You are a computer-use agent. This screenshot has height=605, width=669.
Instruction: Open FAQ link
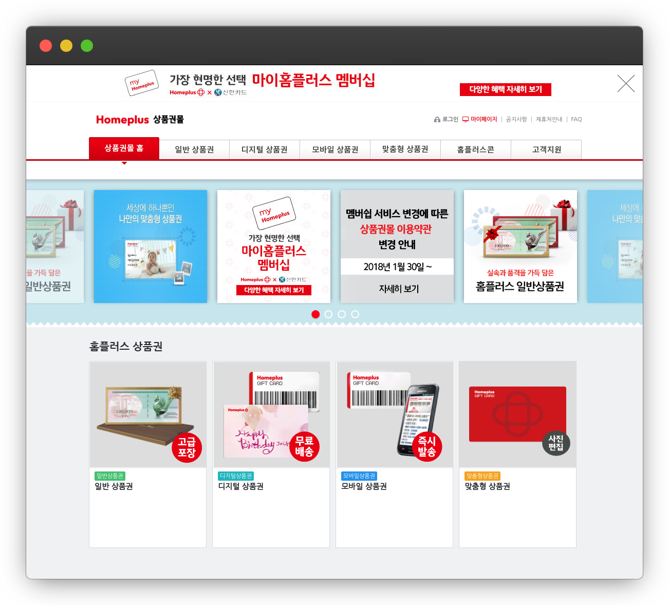577,119
